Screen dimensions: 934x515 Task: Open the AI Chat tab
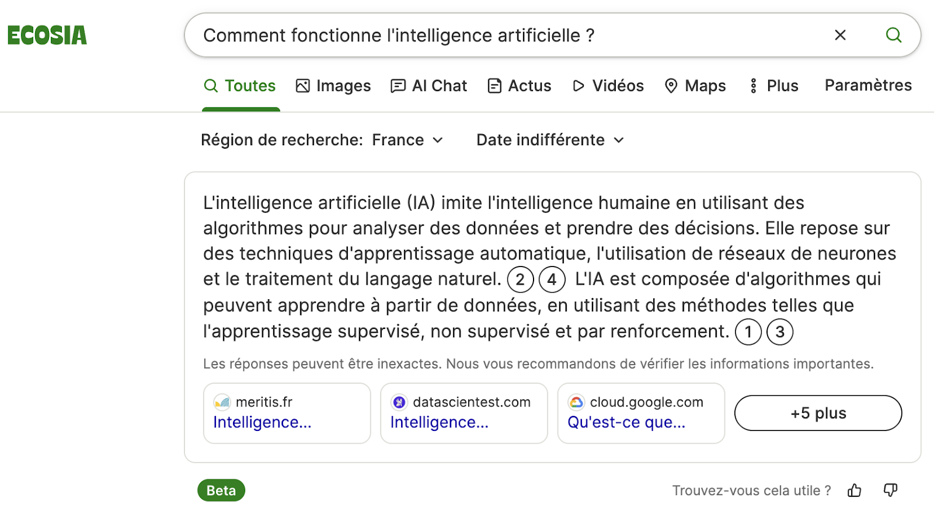(429, 86)
